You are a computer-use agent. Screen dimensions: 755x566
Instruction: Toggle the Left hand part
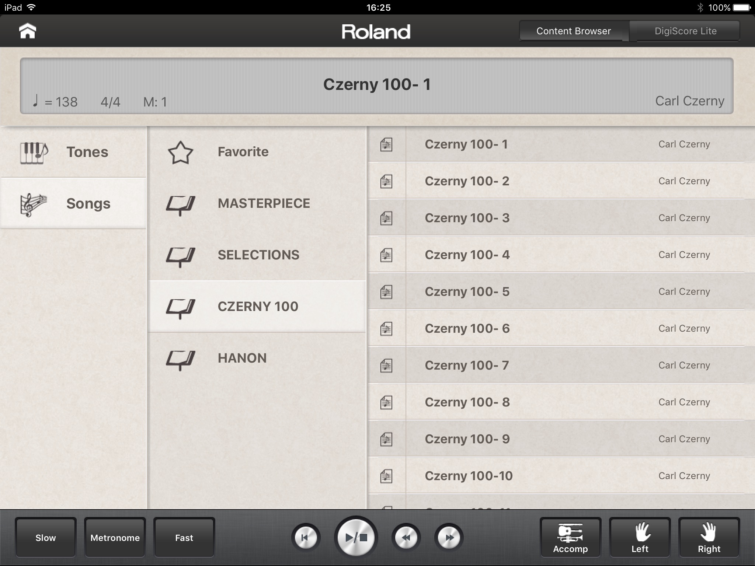click(x=640, y=538)
